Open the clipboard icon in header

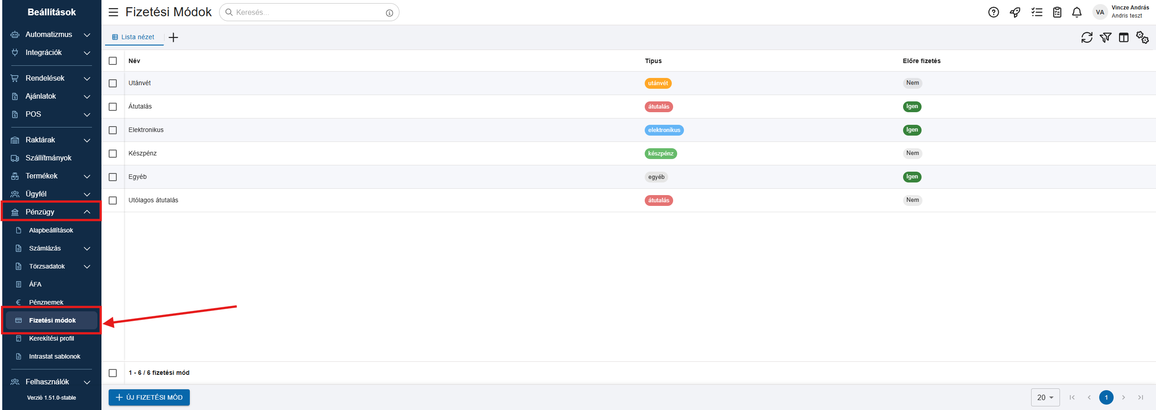(1057, 13)
